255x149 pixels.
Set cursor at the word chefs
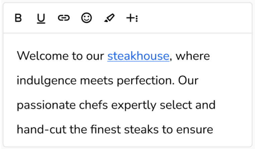click(93, 105)
